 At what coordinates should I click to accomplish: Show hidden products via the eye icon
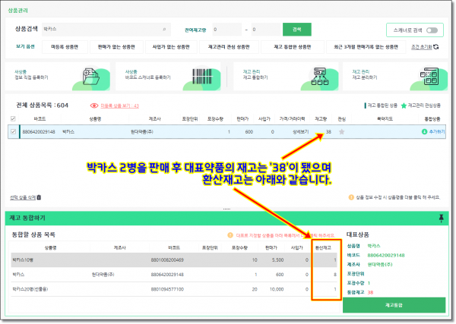coord(94,106)
